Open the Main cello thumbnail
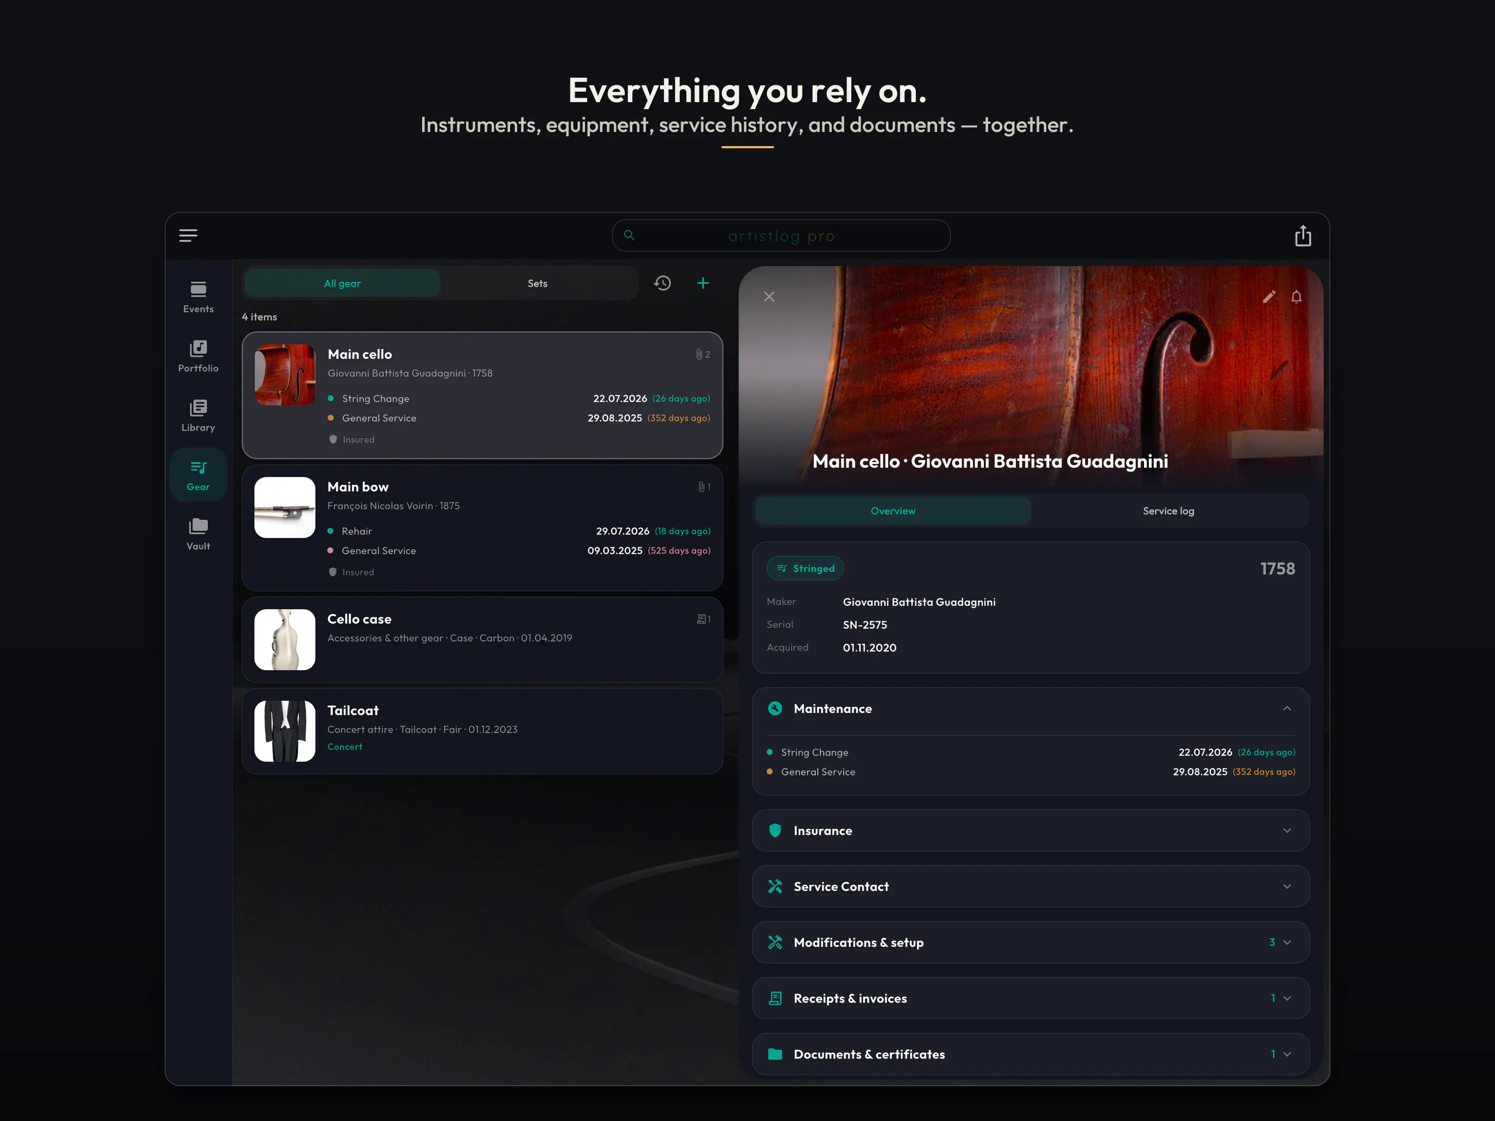This screenshot has height=1121, width=1495. (285, 375)
